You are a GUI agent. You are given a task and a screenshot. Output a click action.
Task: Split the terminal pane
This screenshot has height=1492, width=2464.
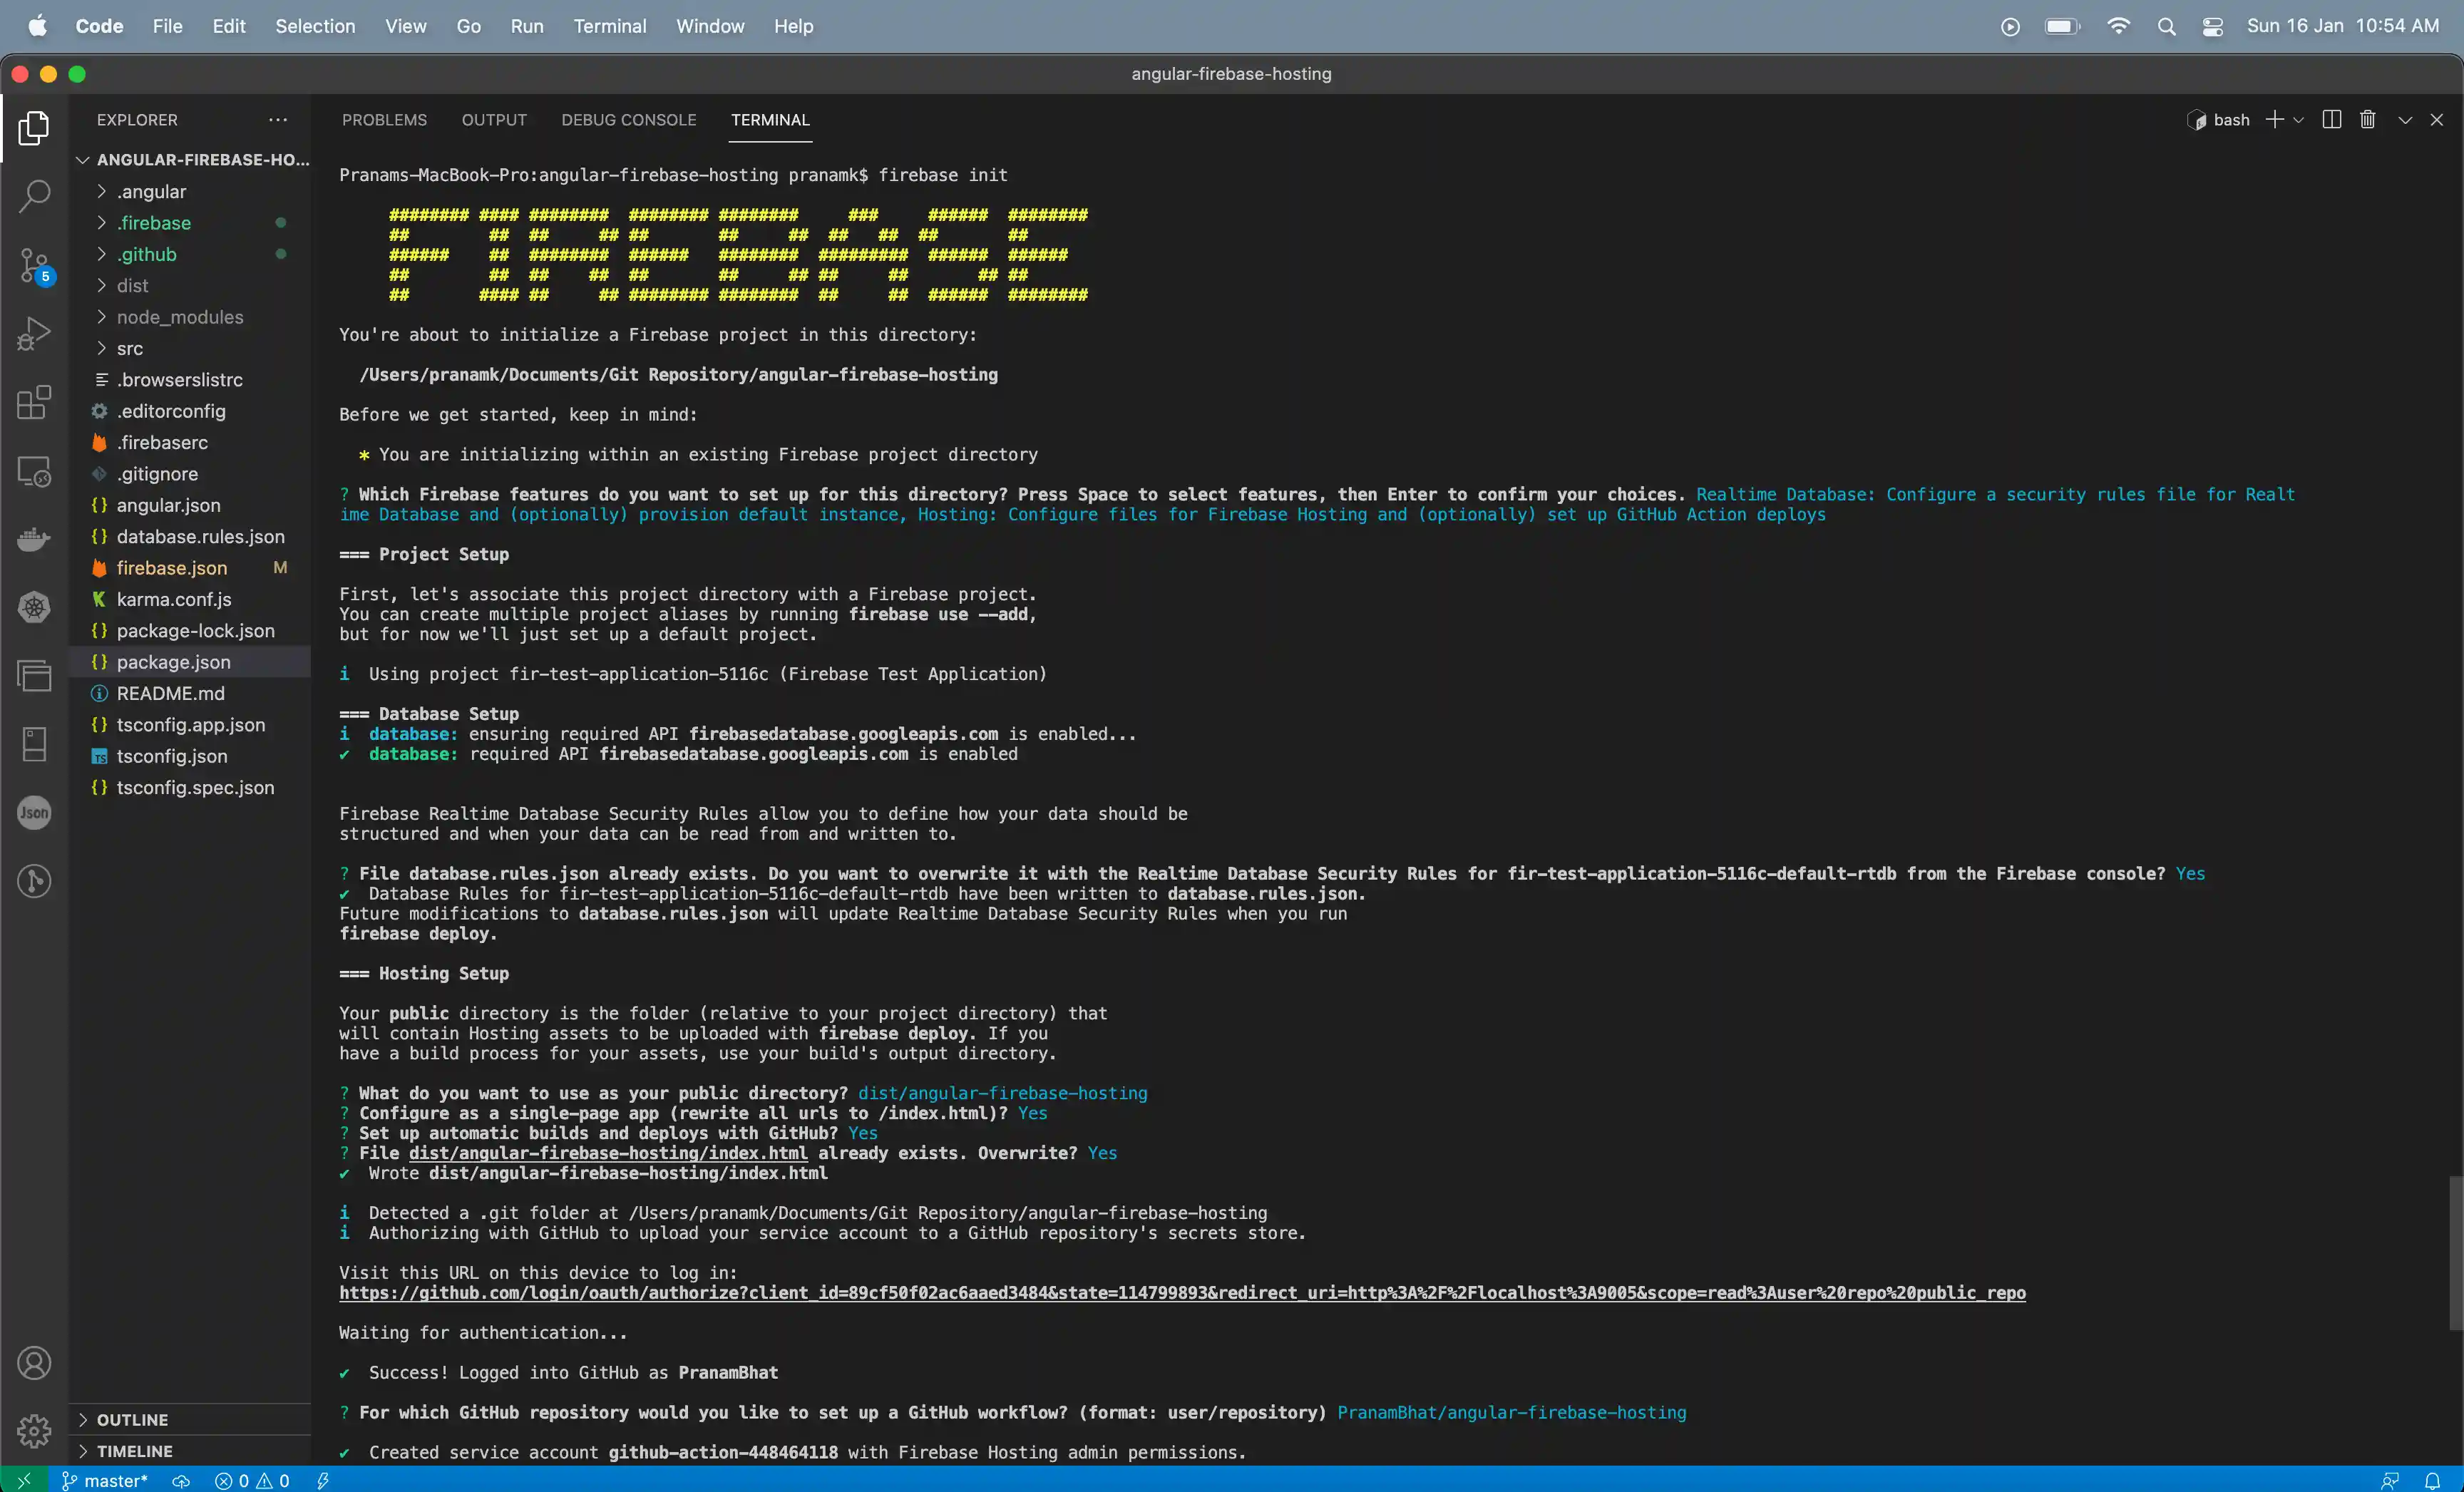(x=2331, y=120)
